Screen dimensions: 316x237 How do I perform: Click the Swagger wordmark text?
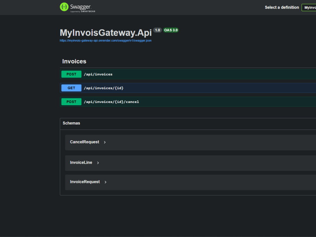click(80, 7)
